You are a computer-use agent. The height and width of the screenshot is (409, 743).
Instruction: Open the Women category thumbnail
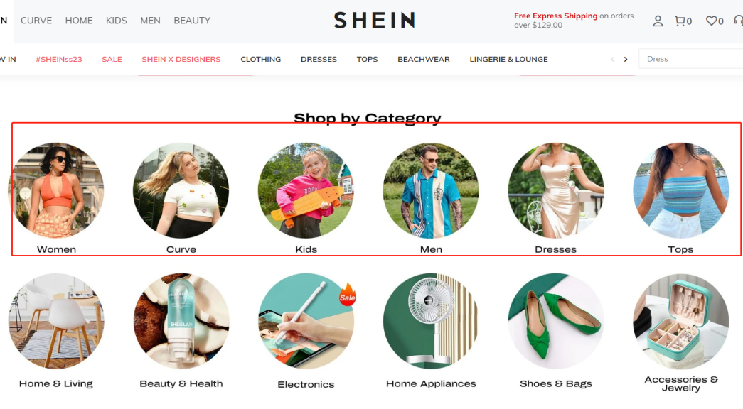click(x=56, y=190)
